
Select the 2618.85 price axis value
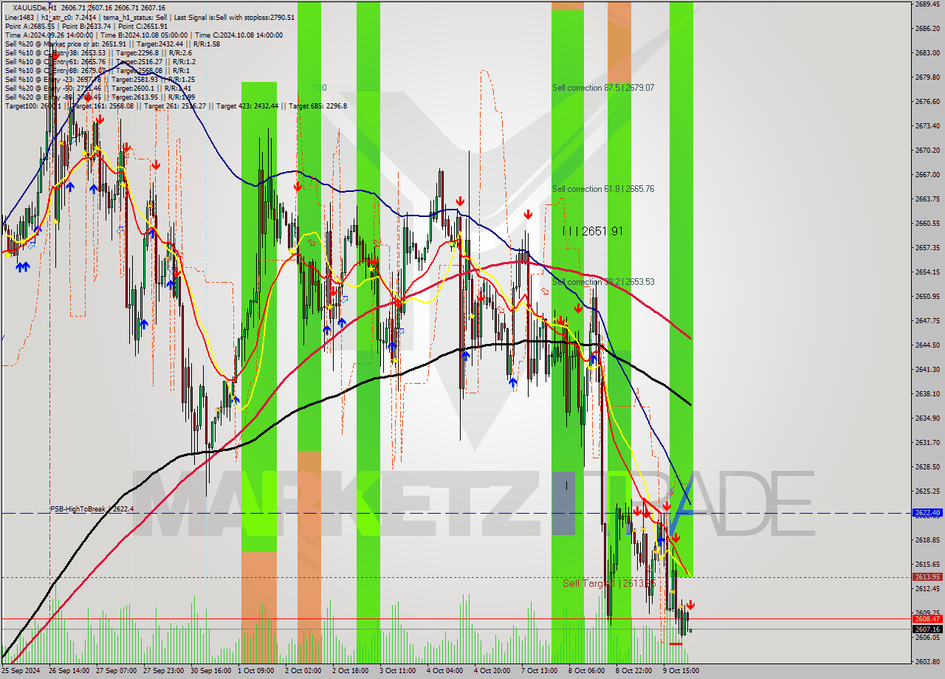coord(927,540)
